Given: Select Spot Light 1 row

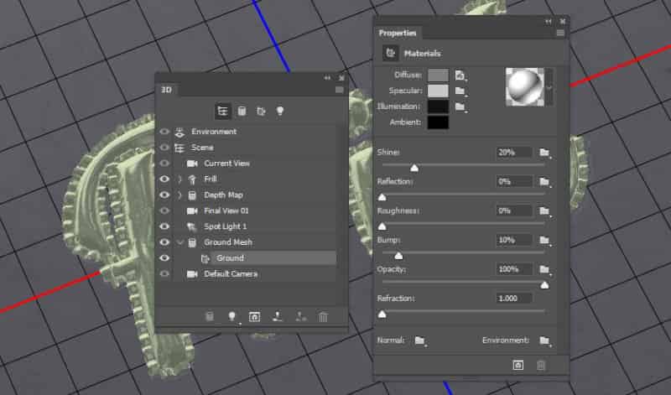Looking at the screenshot, I should 255,226.
